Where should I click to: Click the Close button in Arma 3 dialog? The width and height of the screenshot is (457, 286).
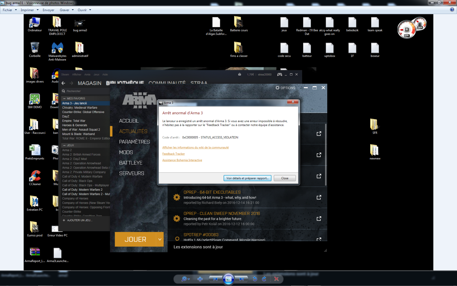tap(285, 178)
